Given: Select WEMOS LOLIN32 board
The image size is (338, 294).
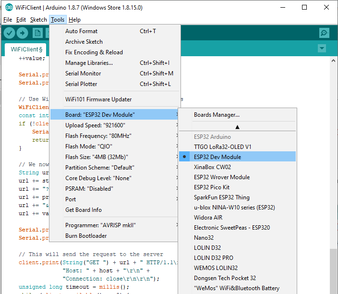Looking at the screenshot, I should (237, 268).
